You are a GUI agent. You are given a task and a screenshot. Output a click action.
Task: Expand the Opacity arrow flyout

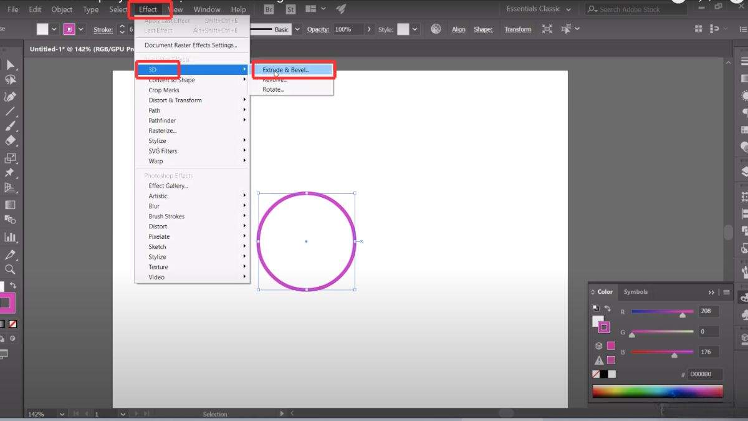[369, 29]
